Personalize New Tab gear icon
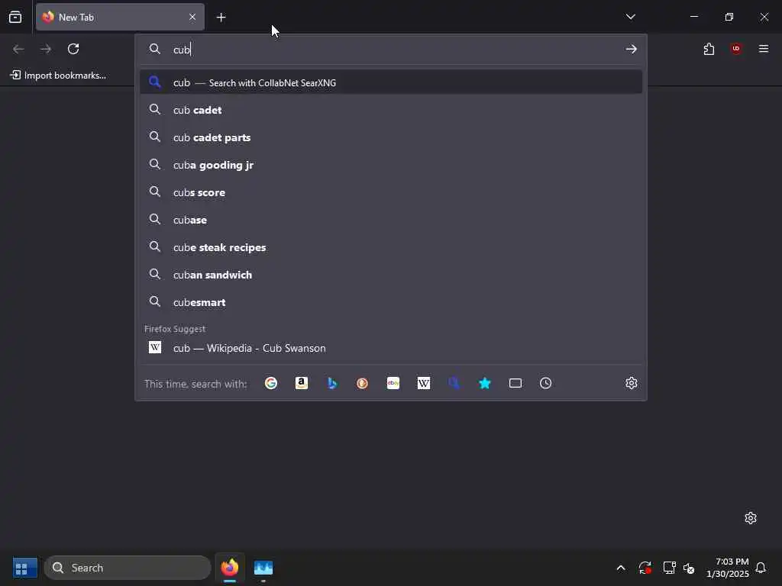Screen dimensions: 782x586 point(751,518)
